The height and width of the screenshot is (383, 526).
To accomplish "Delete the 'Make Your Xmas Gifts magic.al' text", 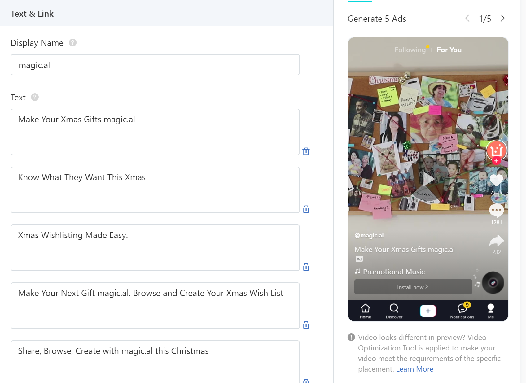I will [x=306, y=151].
